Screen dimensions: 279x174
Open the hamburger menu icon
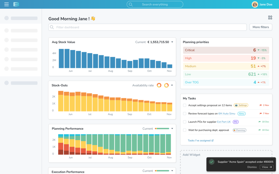pyautogui.click(x=7, y=4)
